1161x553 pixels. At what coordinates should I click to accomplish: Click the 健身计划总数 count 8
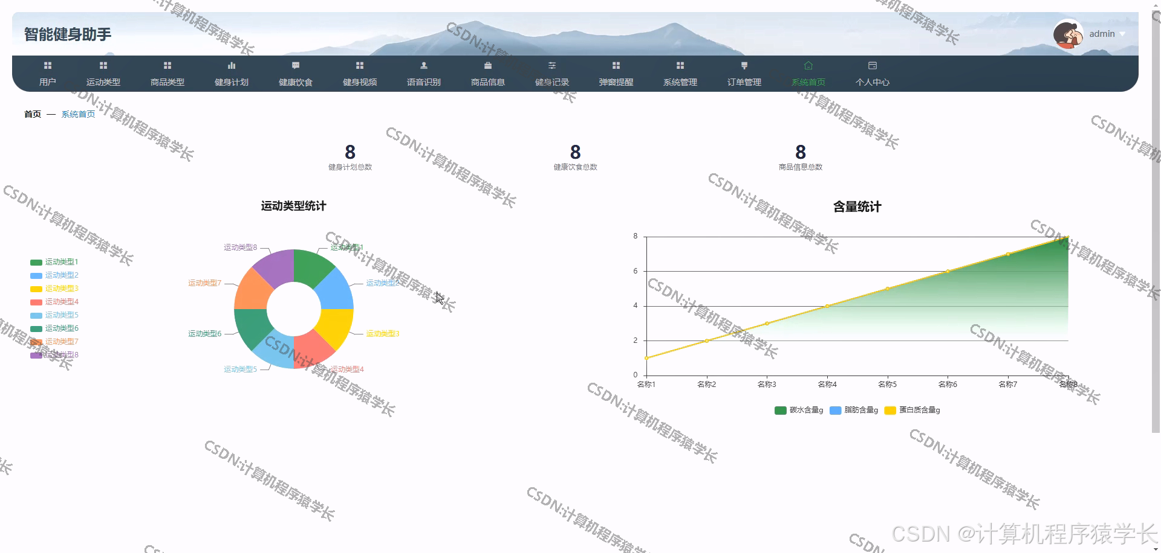click(x=350, y=152)
